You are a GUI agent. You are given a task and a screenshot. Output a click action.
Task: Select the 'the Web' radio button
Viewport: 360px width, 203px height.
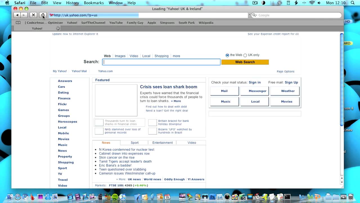pyautogui.click(x=227, y=55)
